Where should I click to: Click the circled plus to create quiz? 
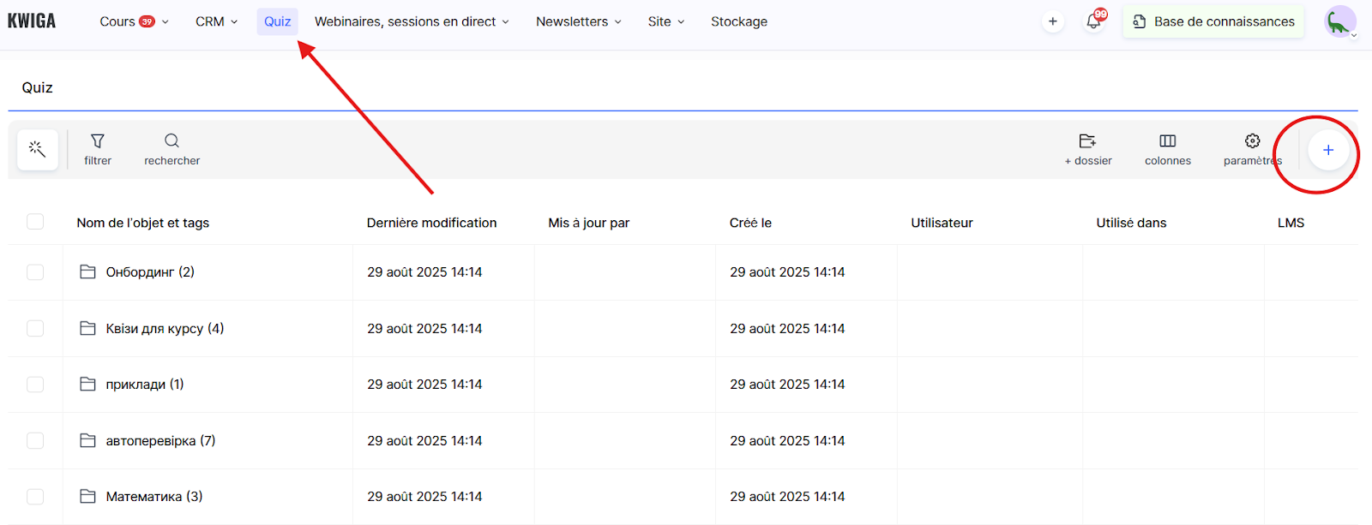[1327, 151]
